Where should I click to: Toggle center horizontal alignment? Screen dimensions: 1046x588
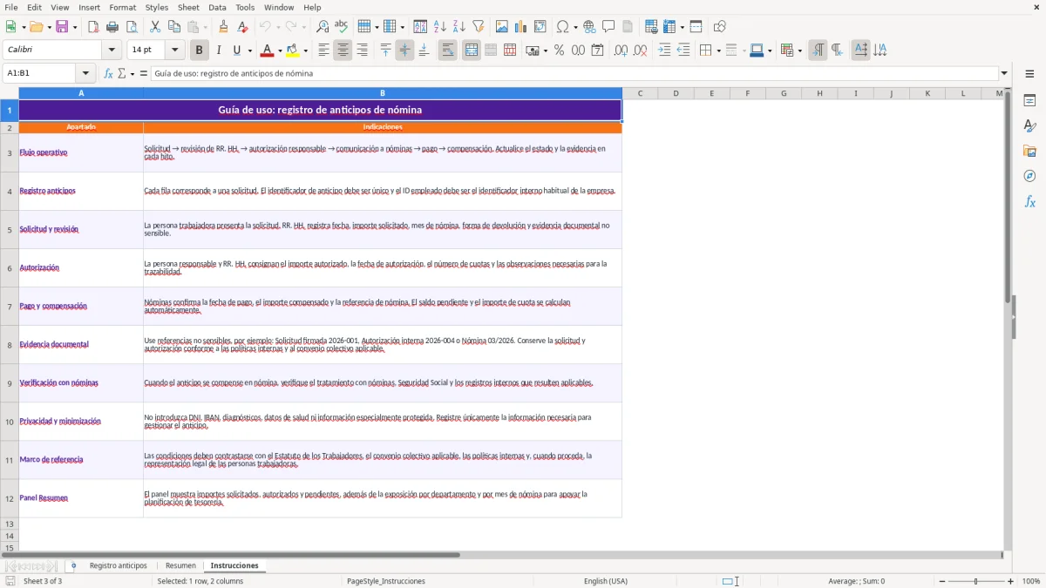tap(343, 51)
